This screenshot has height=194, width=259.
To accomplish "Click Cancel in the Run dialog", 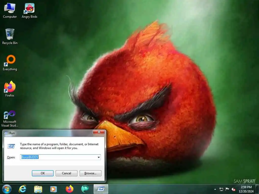I will [67, 173].
